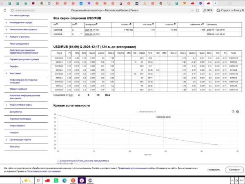Show 4 options from central strike

click(x=79, y=95)
